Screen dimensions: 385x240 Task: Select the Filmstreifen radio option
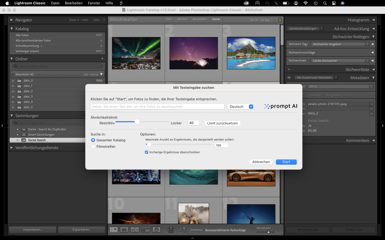[x=93, y=147]
